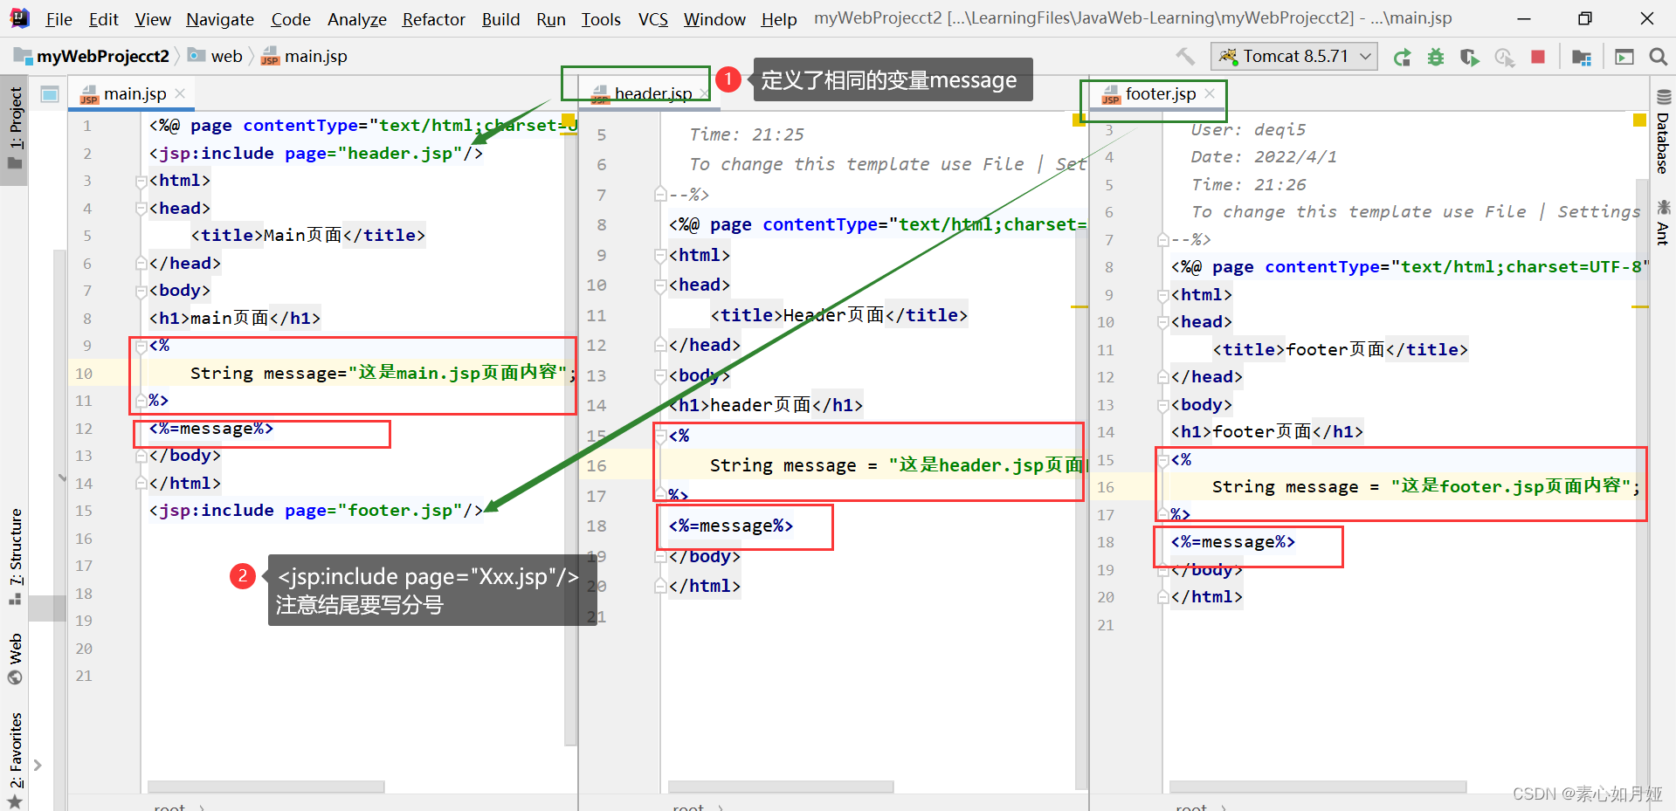Click the IntelliJ IDEA logo icon
The height and width of the screenshot is (811, 1676).
pos(18,17)
